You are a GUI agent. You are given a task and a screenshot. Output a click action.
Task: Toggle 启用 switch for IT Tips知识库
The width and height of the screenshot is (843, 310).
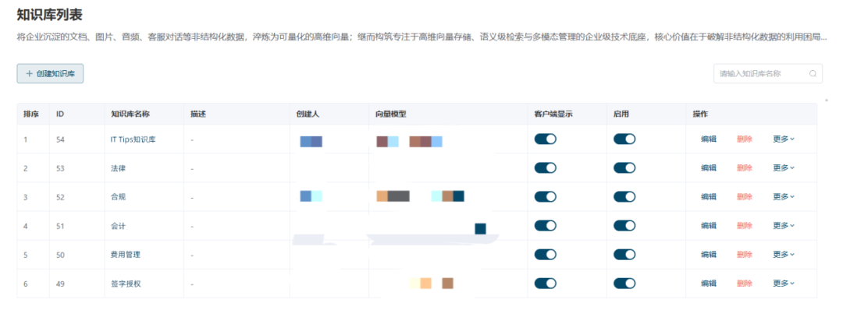(624, 139)
